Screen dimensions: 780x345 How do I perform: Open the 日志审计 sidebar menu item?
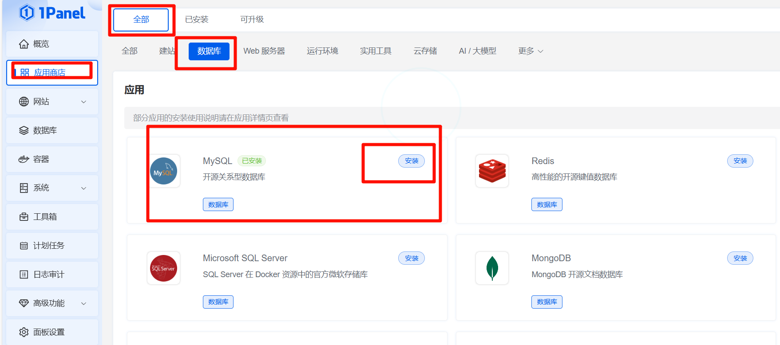coord(52,274)
